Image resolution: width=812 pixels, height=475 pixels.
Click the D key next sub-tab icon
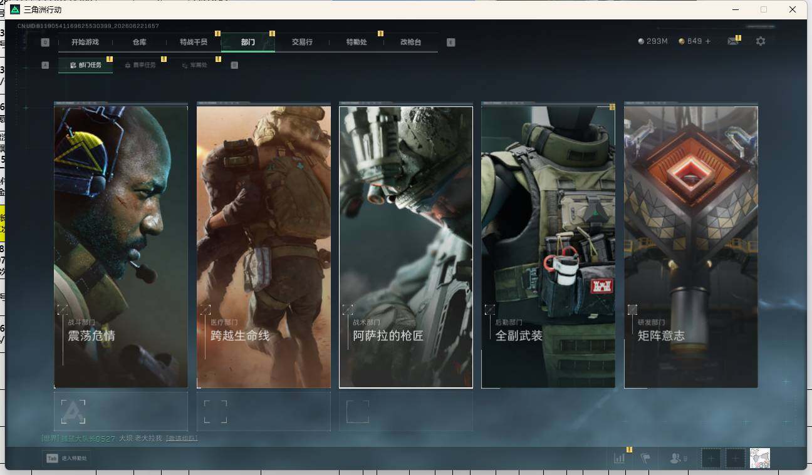[x=234, y=65]
